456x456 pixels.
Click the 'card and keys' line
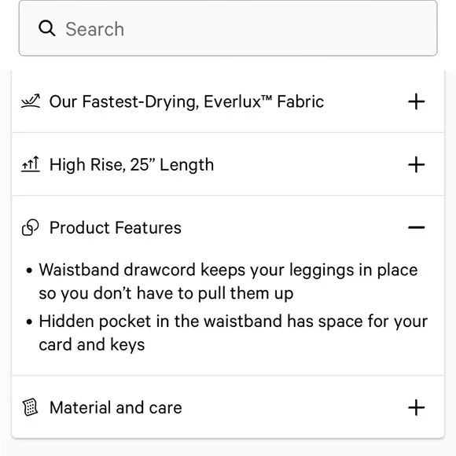(92, 345)
